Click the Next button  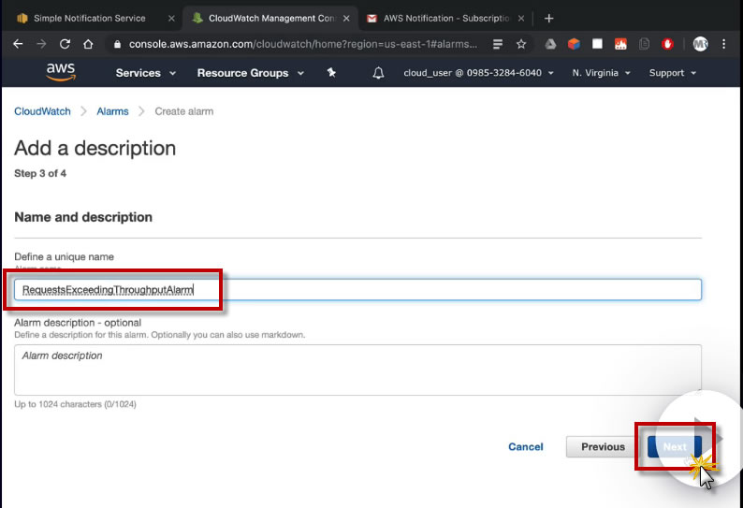click(x=675, y=447)
